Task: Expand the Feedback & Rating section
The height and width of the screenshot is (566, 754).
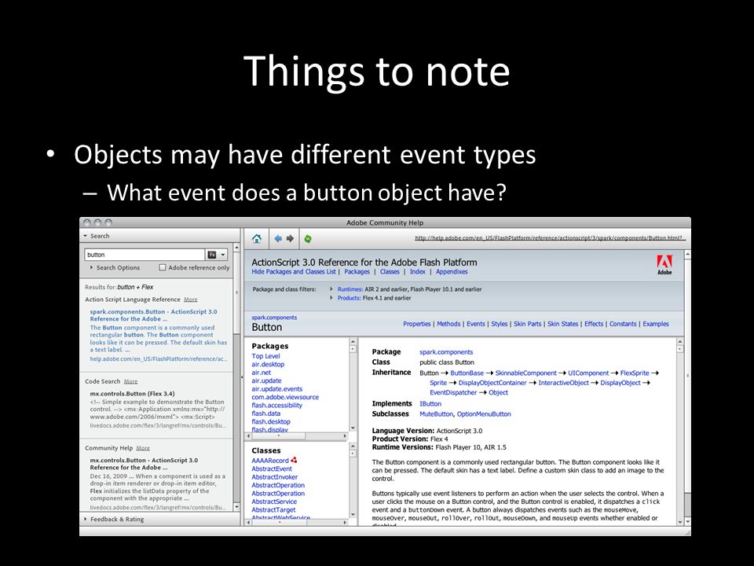Action: [x=114, y=520]
